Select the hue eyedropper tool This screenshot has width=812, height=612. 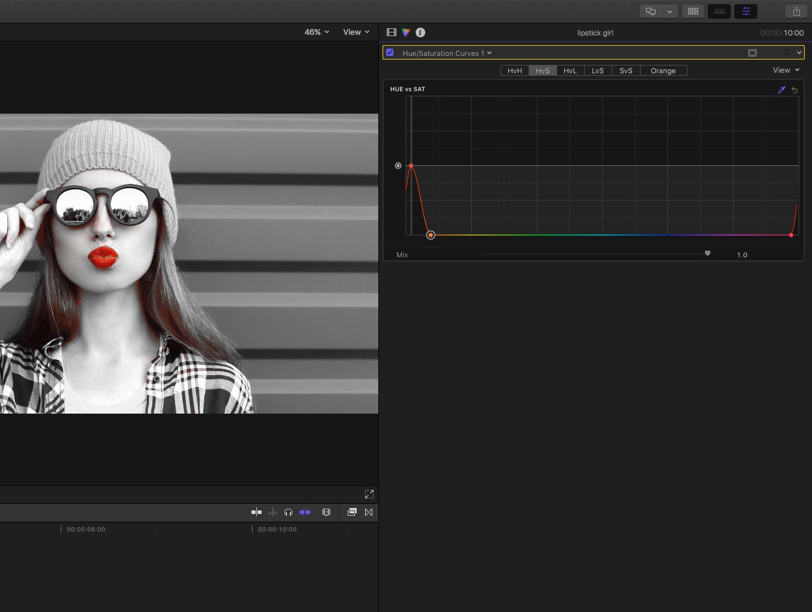pos(781,90)
